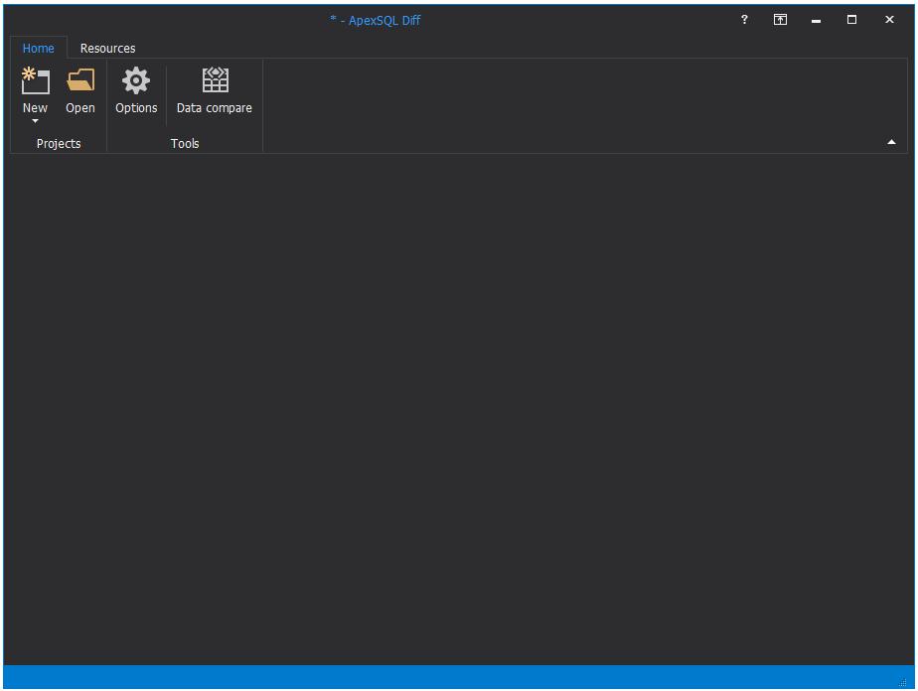Switch to the Resources tab
The height and width of the screenshot is (691, 918).
pos(107,48)
